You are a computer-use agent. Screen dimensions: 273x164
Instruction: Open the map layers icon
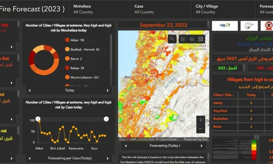pos(192,39)
